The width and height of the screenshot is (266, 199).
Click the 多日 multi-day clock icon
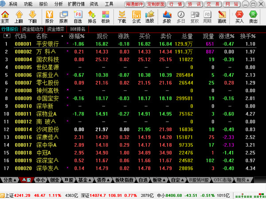pyautogui.click(x=181, y=17)
